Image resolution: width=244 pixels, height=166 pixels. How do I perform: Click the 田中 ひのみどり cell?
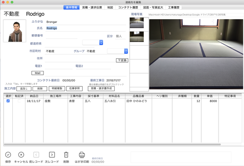tap(138, 101)
